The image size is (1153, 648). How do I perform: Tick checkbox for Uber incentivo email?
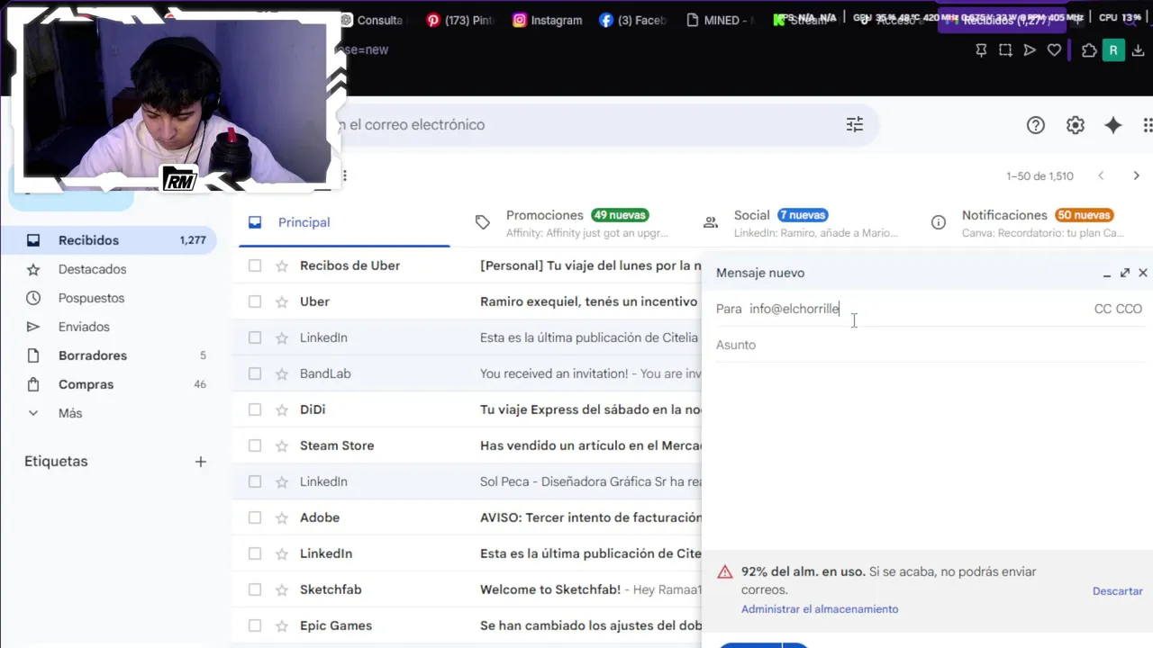[x=255, y=301]
